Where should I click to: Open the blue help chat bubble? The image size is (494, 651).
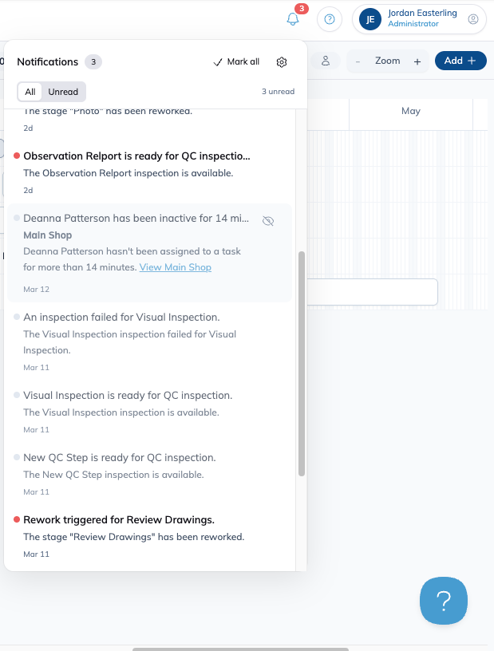443,601
